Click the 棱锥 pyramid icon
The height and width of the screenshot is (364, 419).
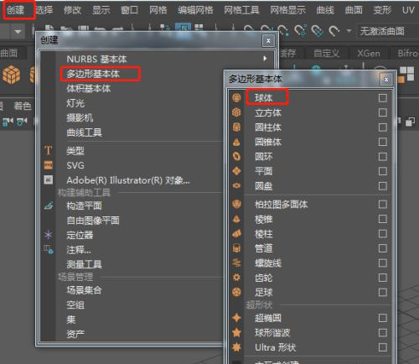[x=236, y=219]
